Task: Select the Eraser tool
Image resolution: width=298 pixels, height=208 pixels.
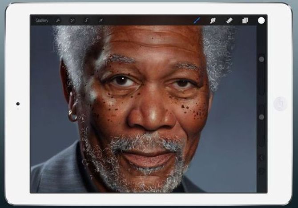Action: point(229,20)
